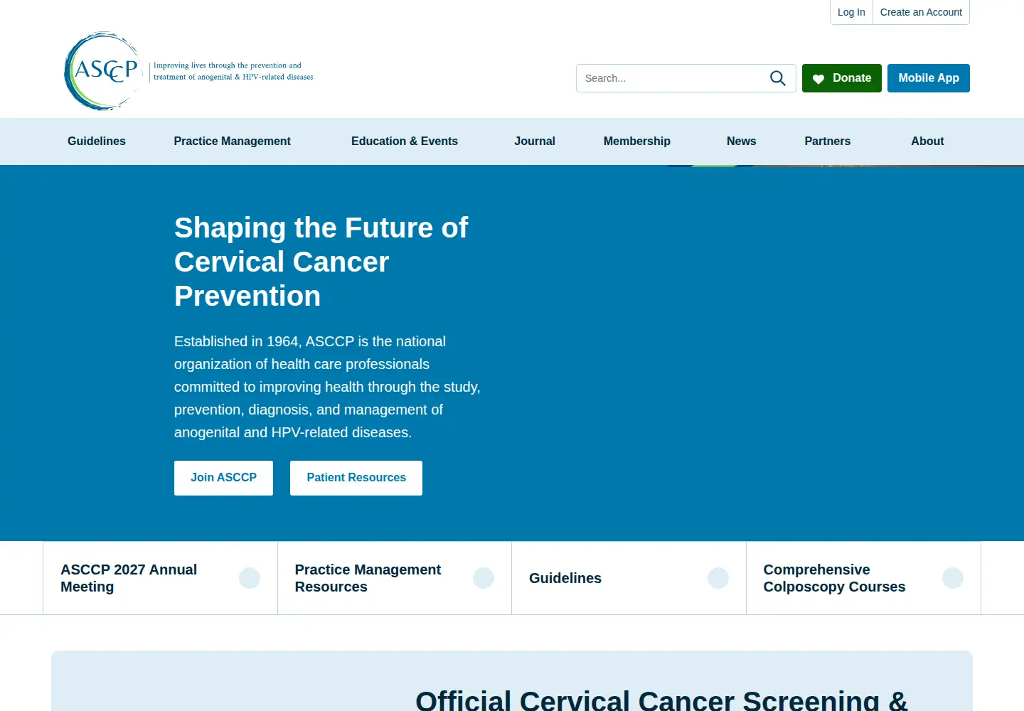Open the Partners menu
This screenshot has width=1024, height=711.
[828, 141]
